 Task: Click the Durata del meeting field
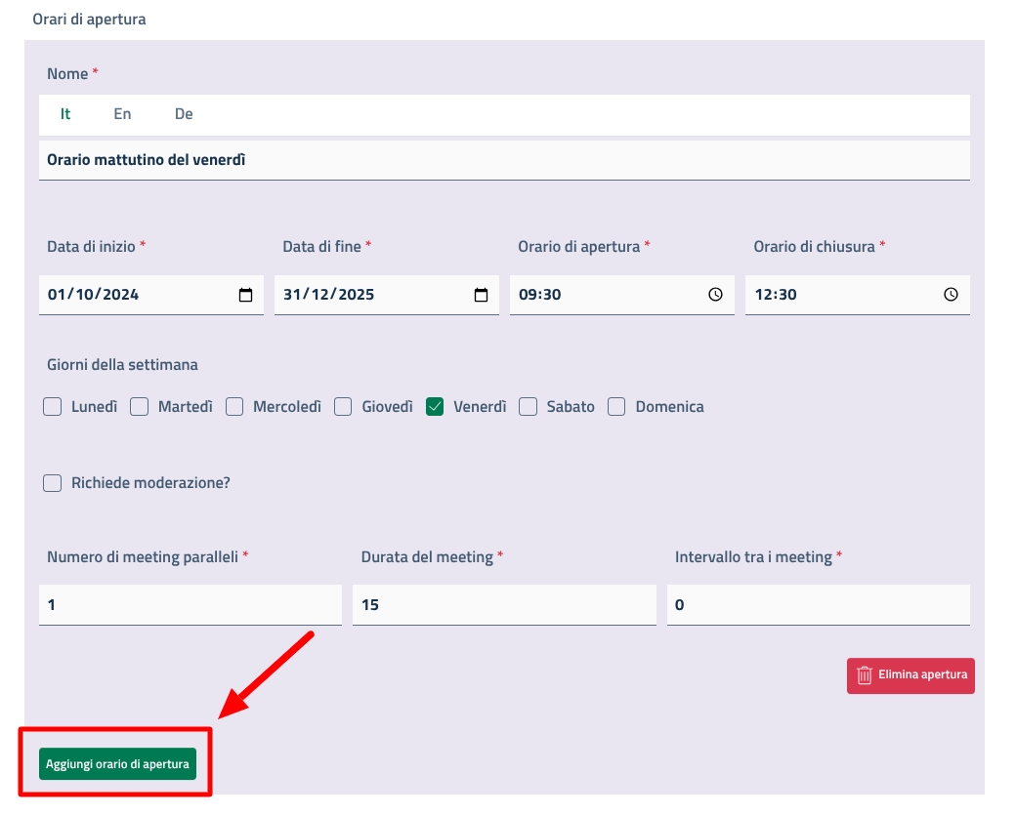point(504,605)
